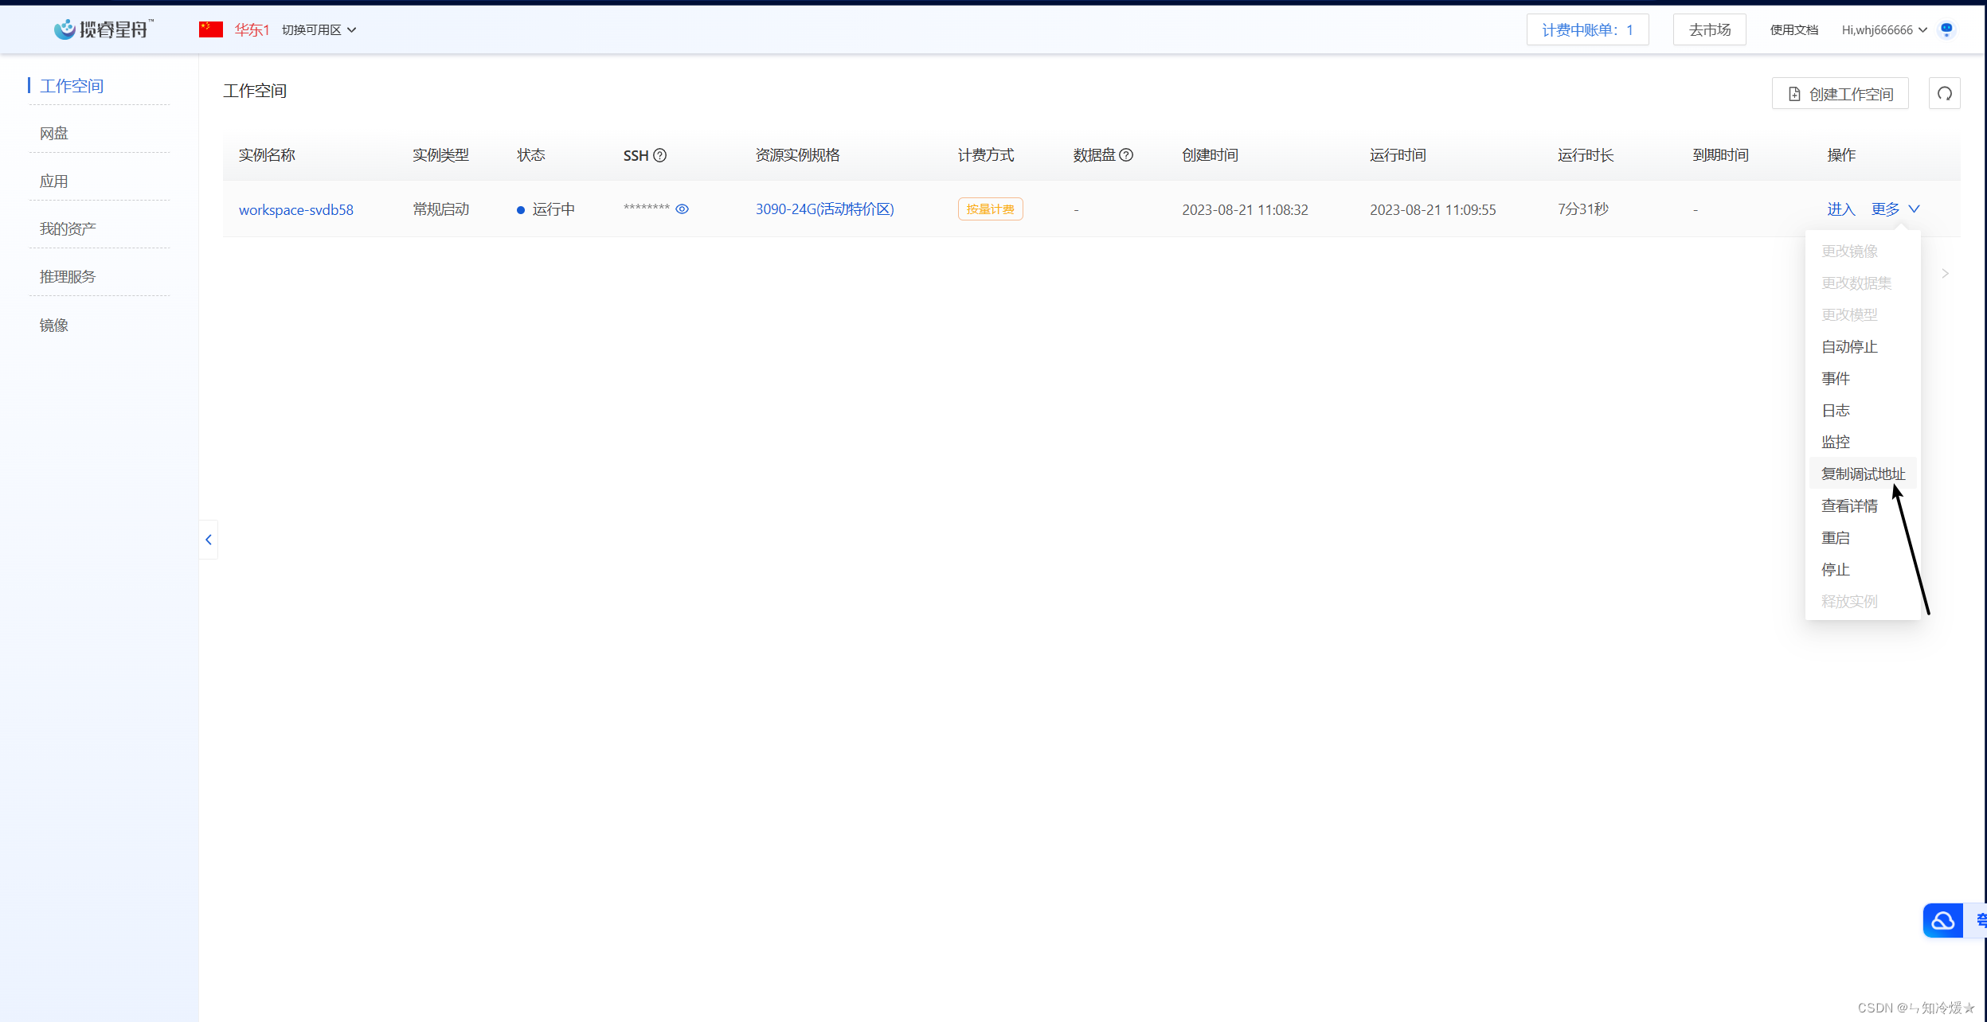Select 复制调试地址 from the menu

pyautogui.click(x=1863, y=474)
